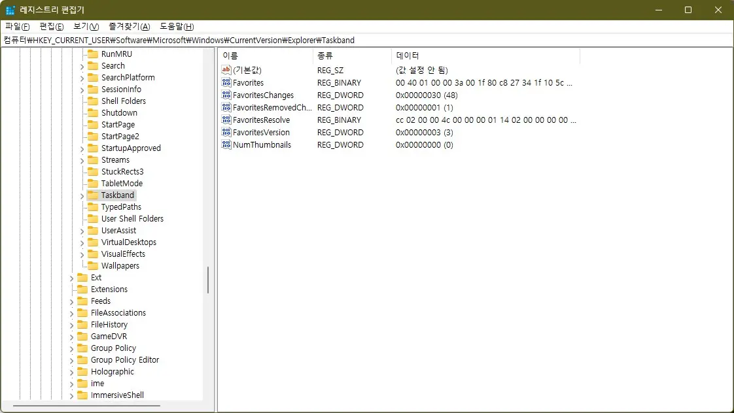This screenshot has width=734, height=413.
Task: Click the data 0x00000001 (1)
Action: [424, 108]
